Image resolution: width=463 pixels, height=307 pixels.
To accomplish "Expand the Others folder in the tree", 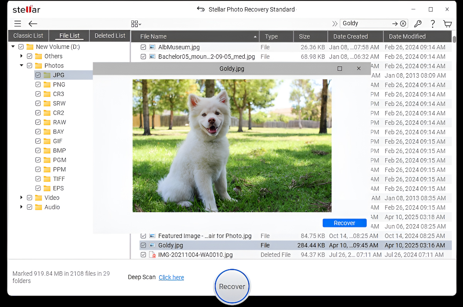I will point(21,56).
